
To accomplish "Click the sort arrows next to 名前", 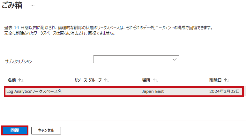I will (21, 80).
